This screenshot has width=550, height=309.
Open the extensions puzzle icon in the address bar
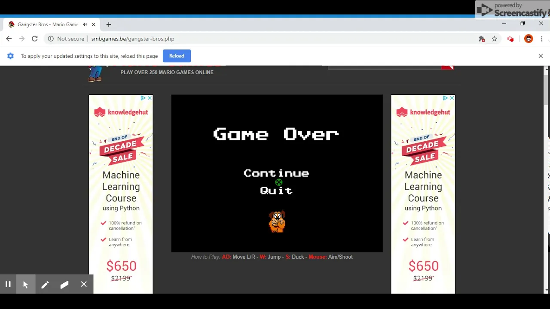(482, 39)
